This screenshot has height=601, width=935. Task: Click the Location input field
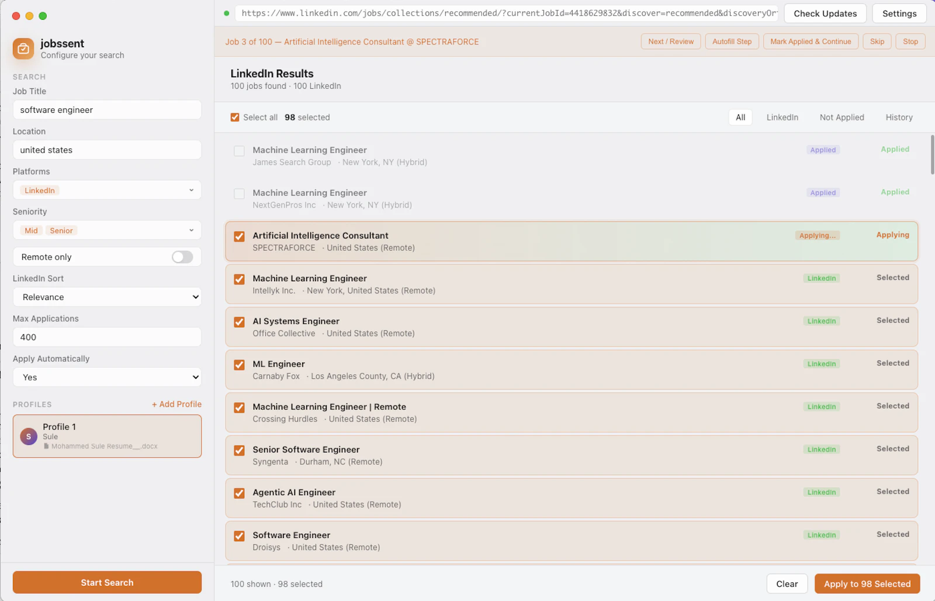click(107, 150)
